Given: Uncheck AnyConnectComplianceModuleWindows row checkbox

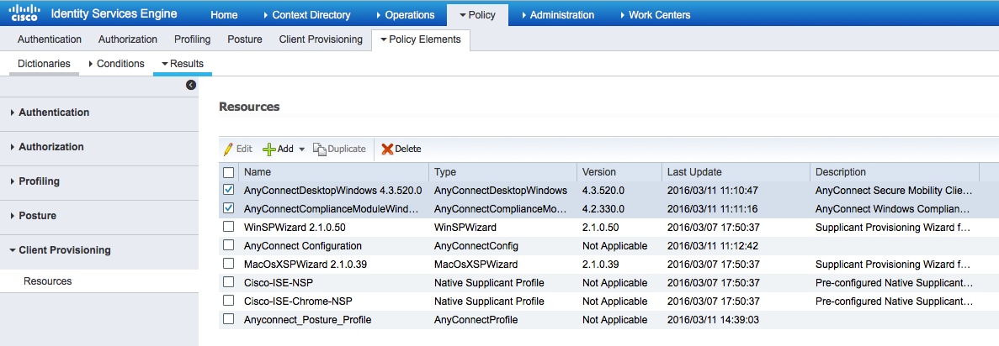Looking at the screenshot, I should [229, 208].
